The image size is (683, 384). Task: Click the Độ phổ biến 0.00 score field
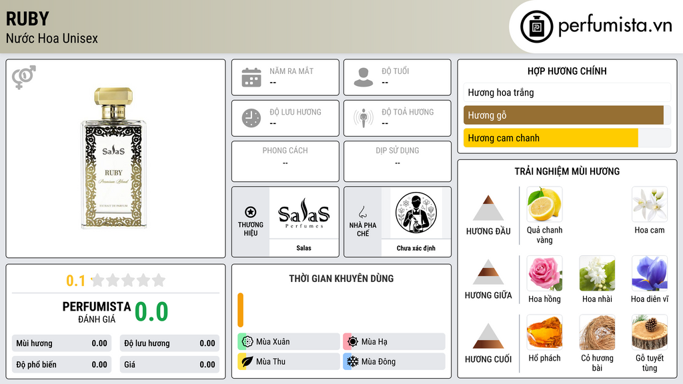point(62,365)
